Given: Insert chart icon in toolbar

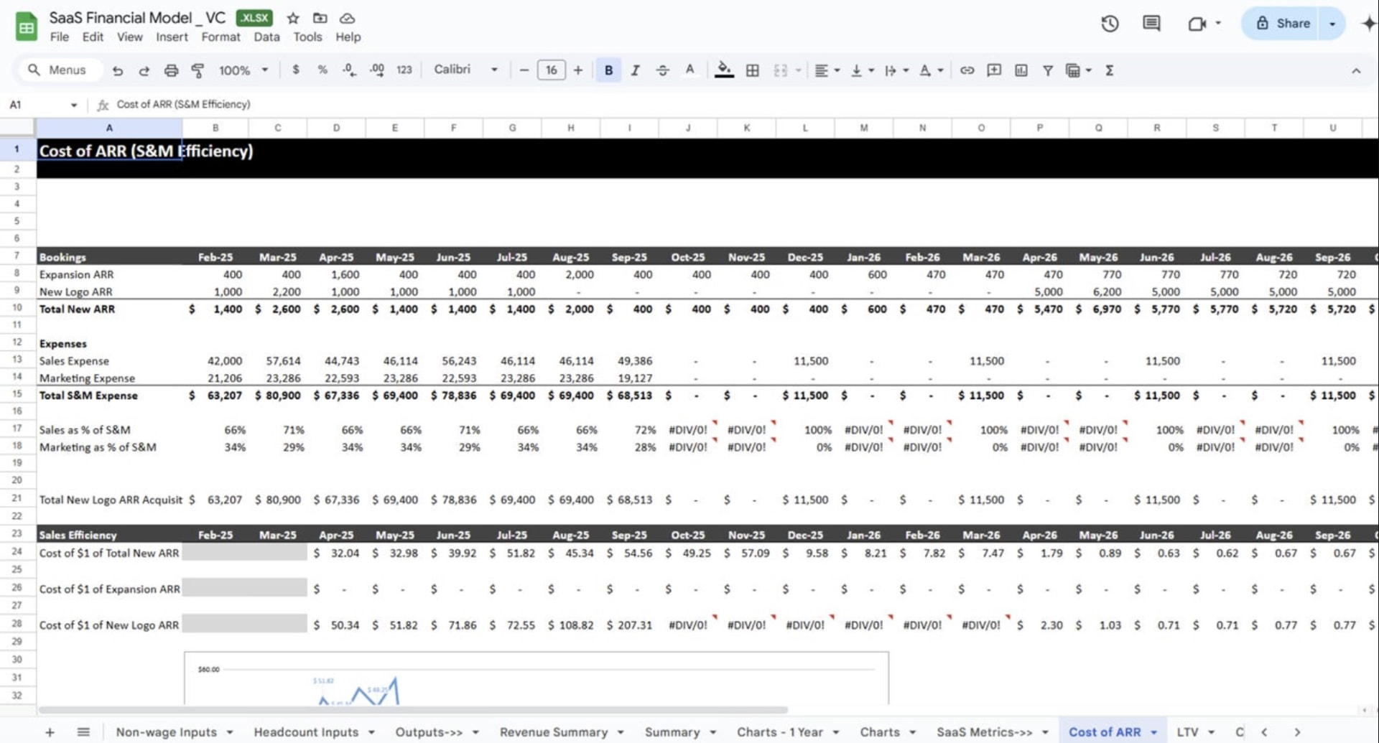Looking at the screenshot, I should (x=1021, y=70).
